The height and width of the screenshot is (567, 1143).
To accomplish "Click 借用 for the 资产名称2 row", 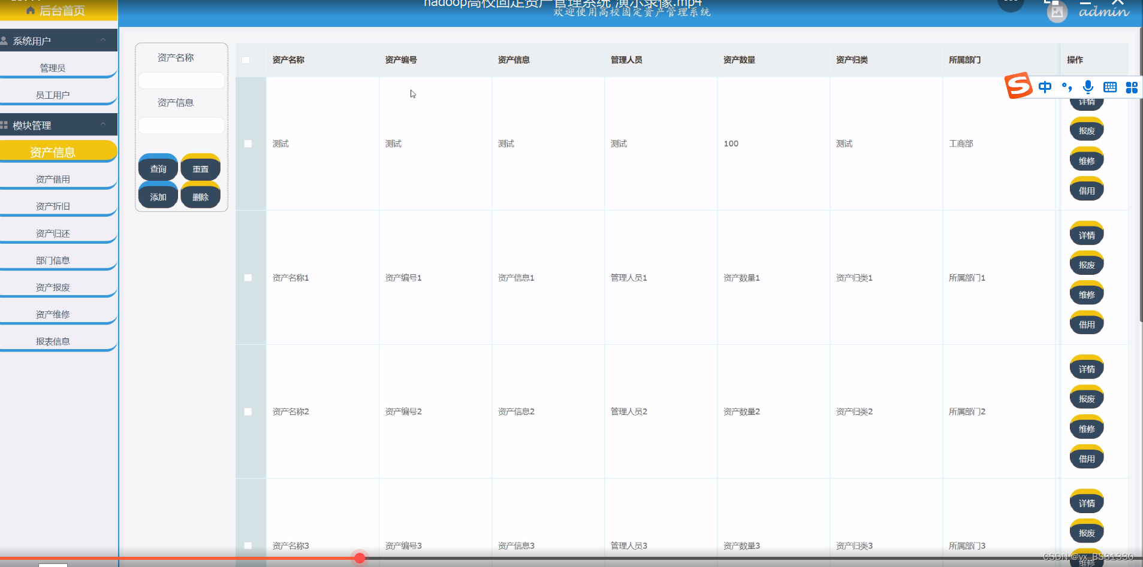I will (1087, 458).
